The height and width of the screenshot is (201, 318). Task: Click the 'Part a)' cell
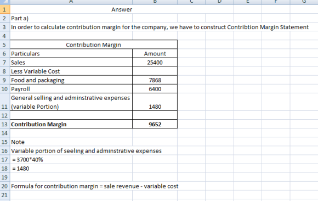pyautogui.click(x=71, y=18)
